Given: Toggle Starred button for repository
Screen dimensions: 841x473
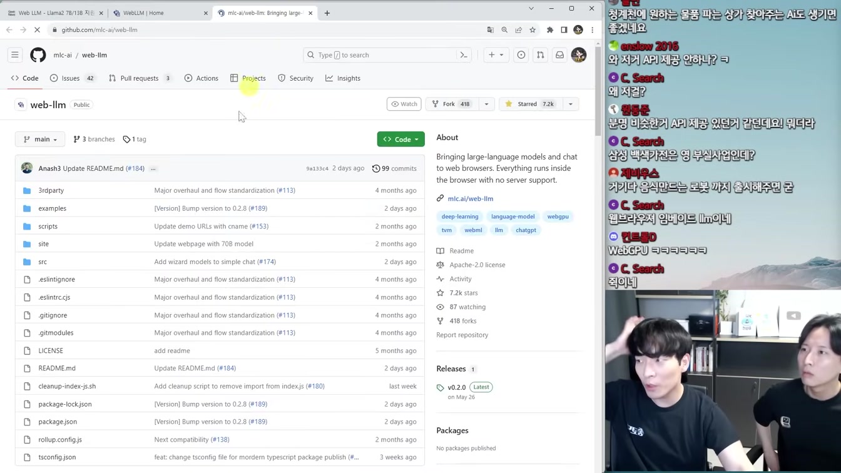Looking at the screenshot, I should pos(531,104).
